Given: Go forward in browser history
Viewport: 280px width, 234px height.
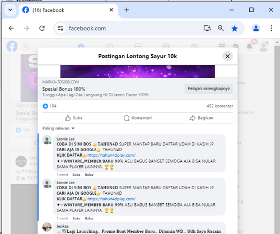Looking at the screenshot, I should 26,29.
